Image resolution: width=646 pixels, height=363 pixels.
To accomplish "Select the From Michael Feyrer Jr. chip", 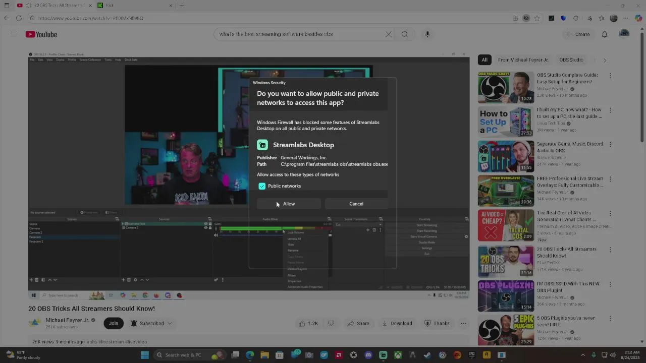I will point(523,59).
